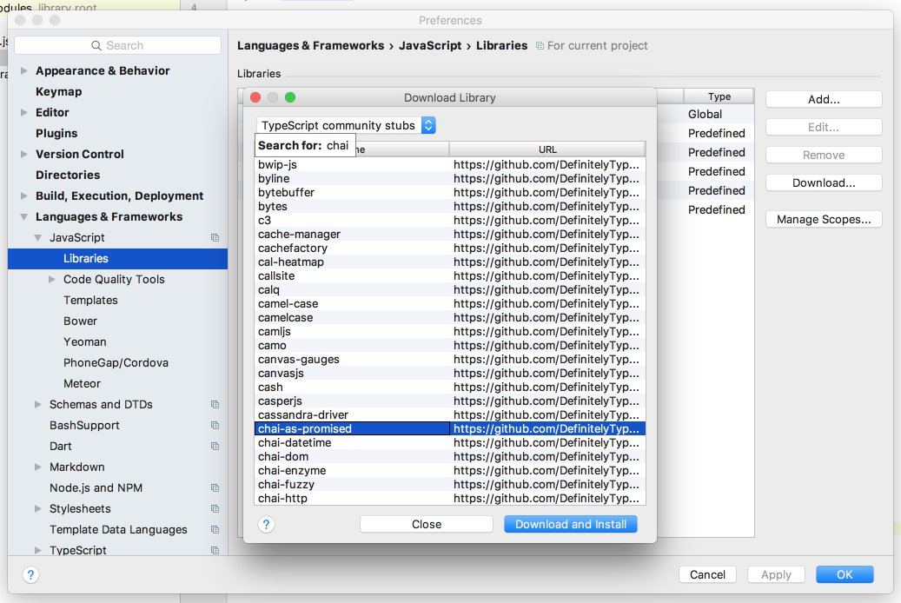The width and height of the screenshot is (901, 603).
Task: Click the Add... button
Action: click(824, 99)
